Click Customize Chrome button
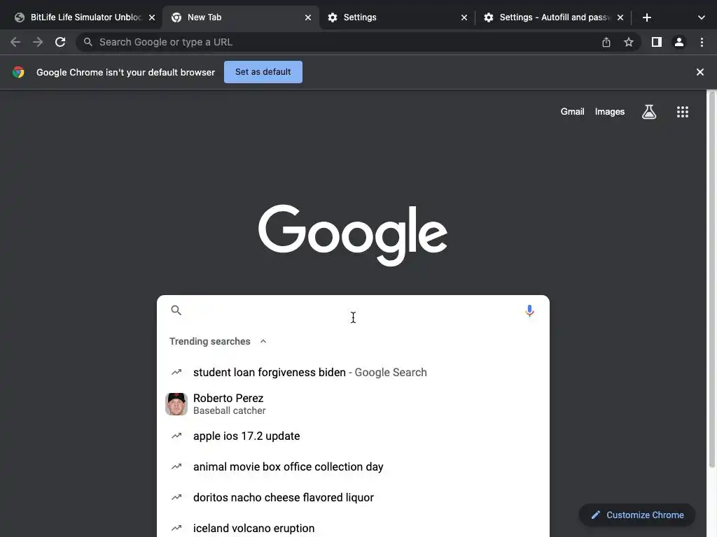The height and width of the screenshot is (537, 717). (637, 515)
